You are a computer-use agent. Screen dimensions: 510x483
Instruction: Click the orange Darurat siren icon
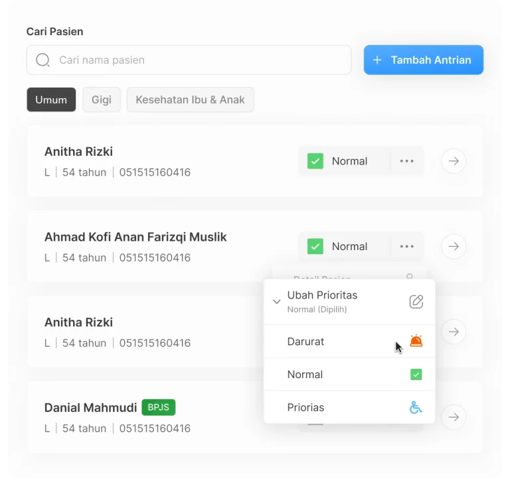click(x=416, y=341)
